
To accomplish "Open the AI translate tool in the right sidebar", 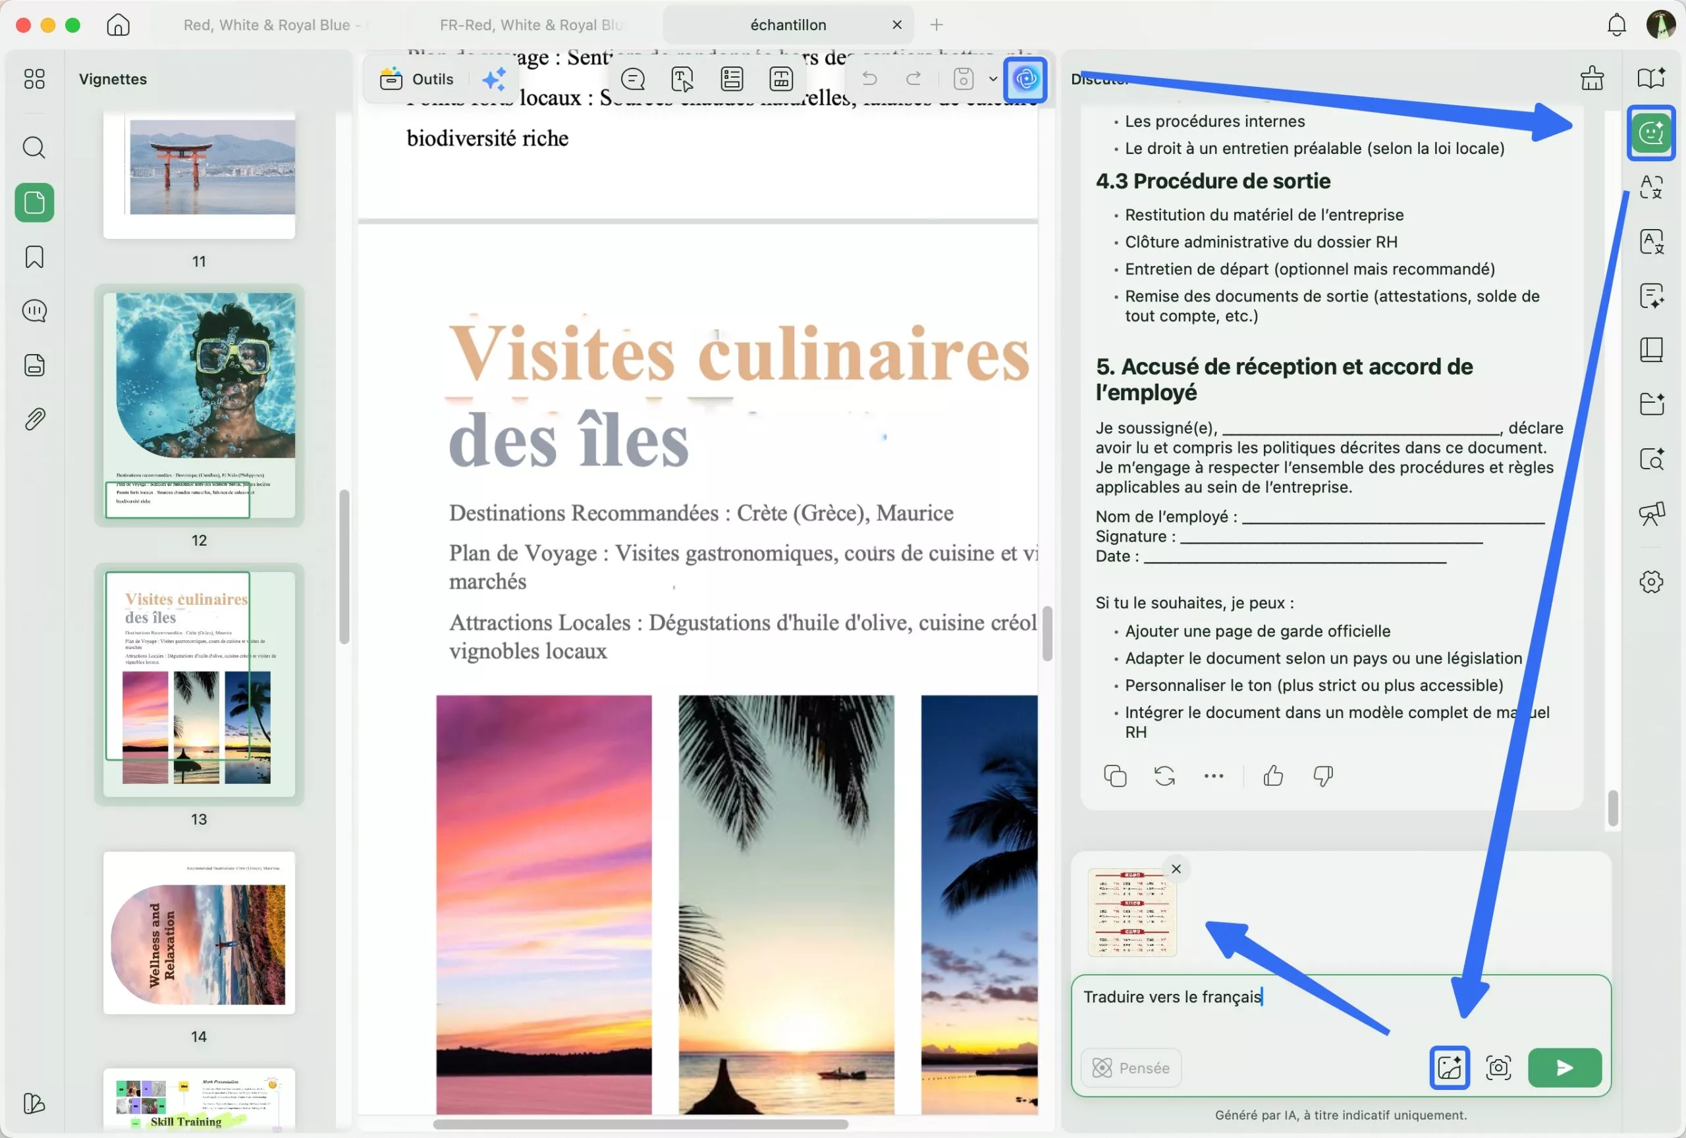I will click(1651, 186).
